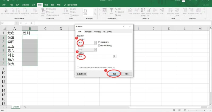Open the 出错警告 dialog tab

click(98, 32)
